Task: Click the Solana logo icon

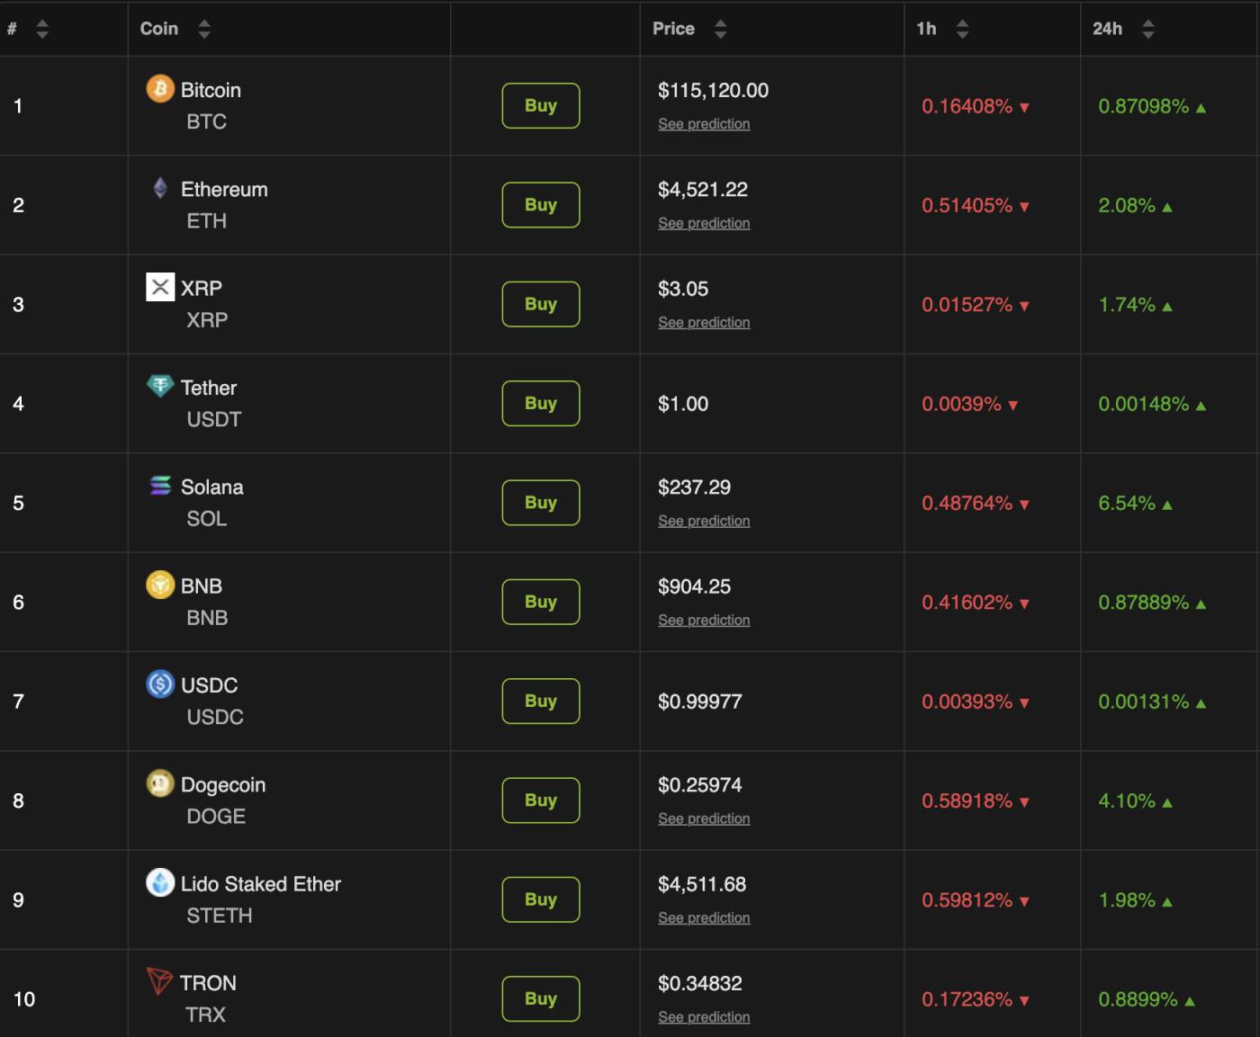Action: (x=160, y=486)
